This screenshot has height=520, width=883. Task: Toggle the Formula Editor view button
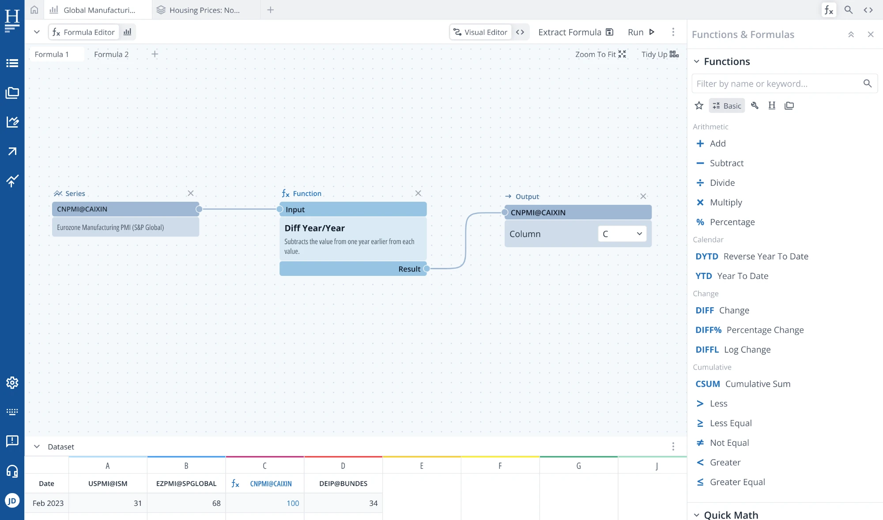pos(83,32)
